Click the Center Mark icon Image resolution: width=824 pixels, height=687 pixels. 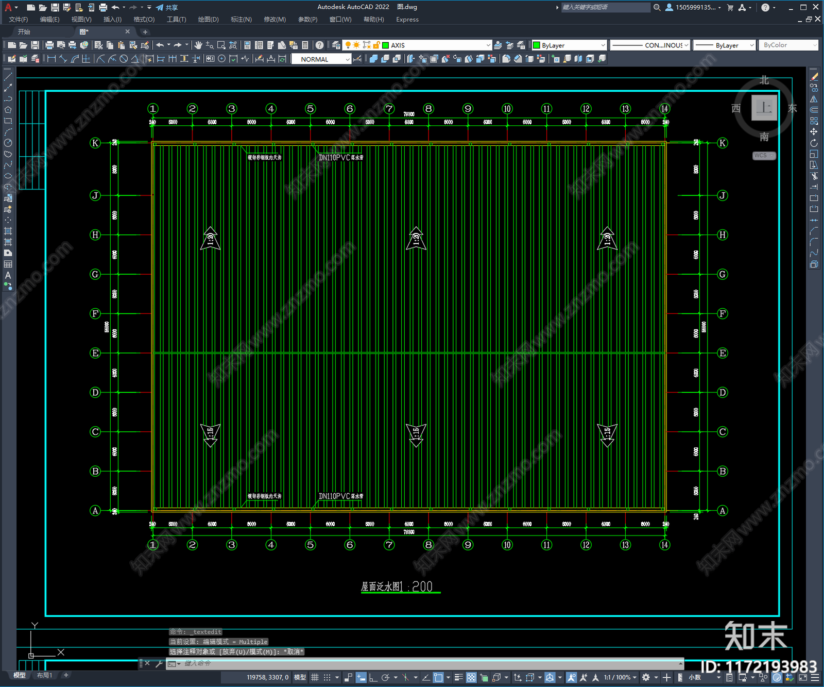221,59
